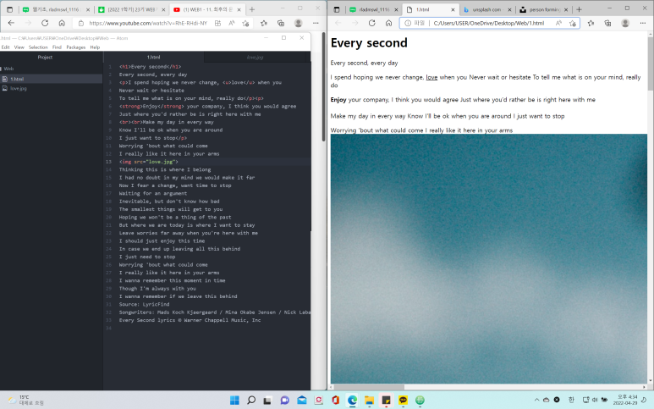This screenshot has width=654, height=409.
Task: Close the 1.html browser tab
Action: click(x=453, y=9)
